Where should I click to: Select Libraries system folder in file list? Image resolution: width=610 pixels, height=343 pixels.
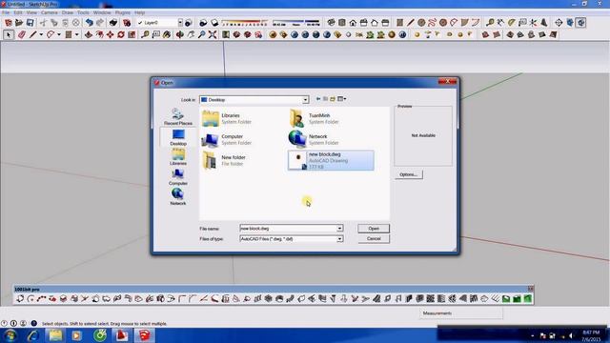click(227, 118)
